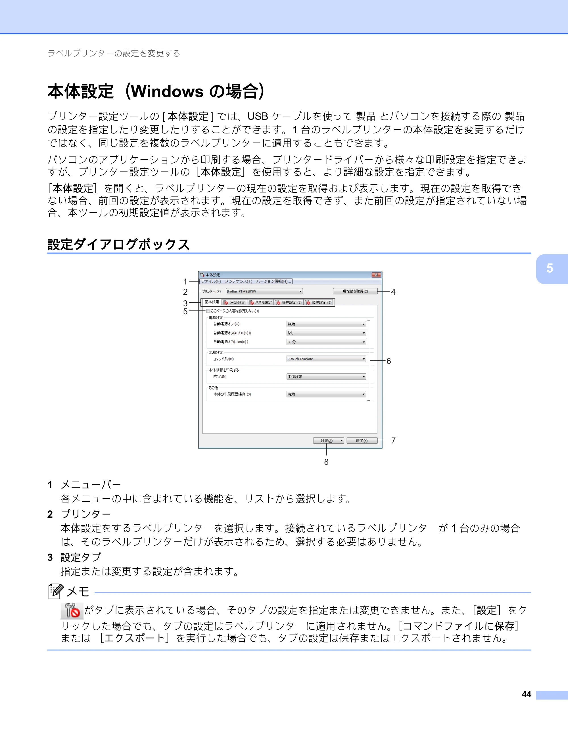Click the 自動電源オフ(AC/DC):(U) label

(232, 333)
